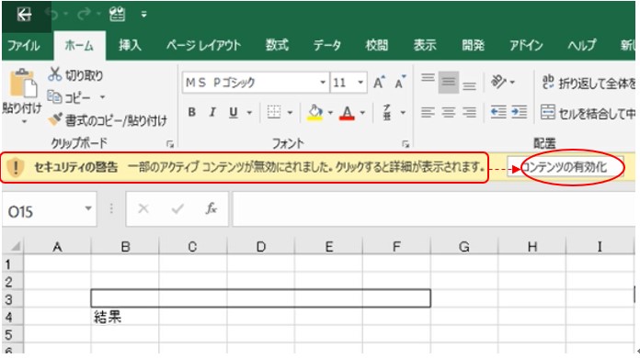The image size is (640, 358).
Task: Click the decrease font size icon
Action: 400,83
